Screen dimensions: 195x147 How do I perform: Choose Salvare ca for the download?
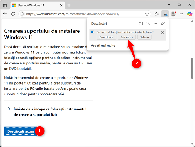[x=126, y=37]
